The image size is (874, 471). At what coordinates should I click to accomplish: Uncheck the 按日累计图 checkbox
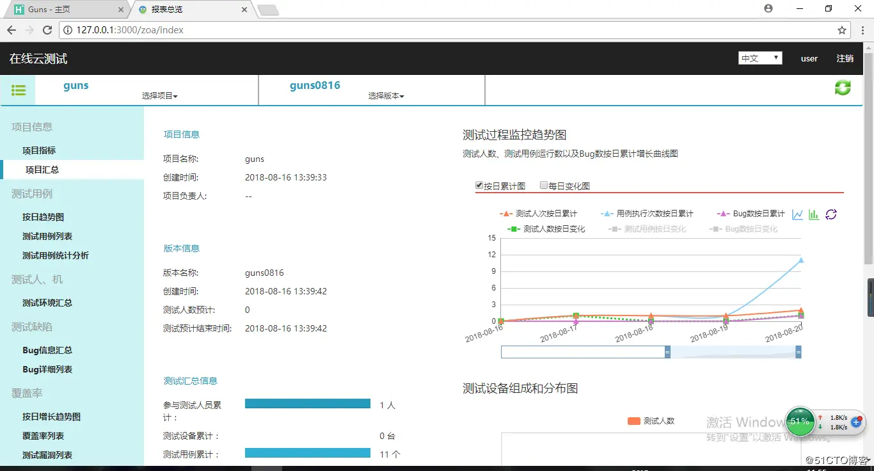click(479, 186)
